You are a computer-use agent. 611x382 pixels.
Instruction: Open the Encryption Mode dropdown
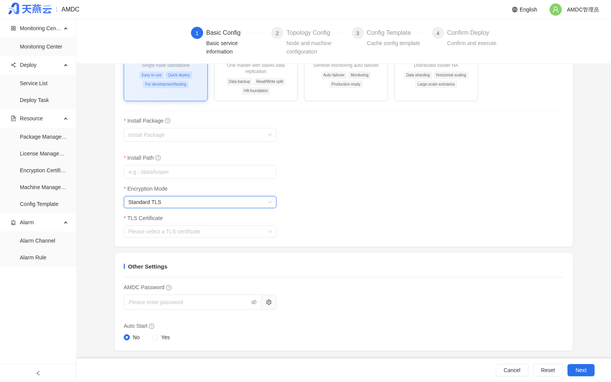(200, 202)
